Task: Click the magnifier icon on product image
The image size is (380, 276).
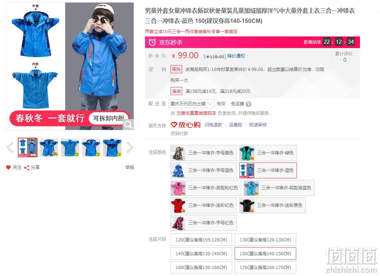Action: [128, 125]
